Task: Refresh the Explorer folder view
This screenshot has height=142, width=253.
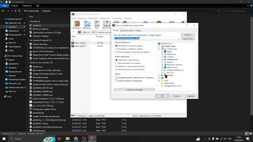Action: point(219,11)
